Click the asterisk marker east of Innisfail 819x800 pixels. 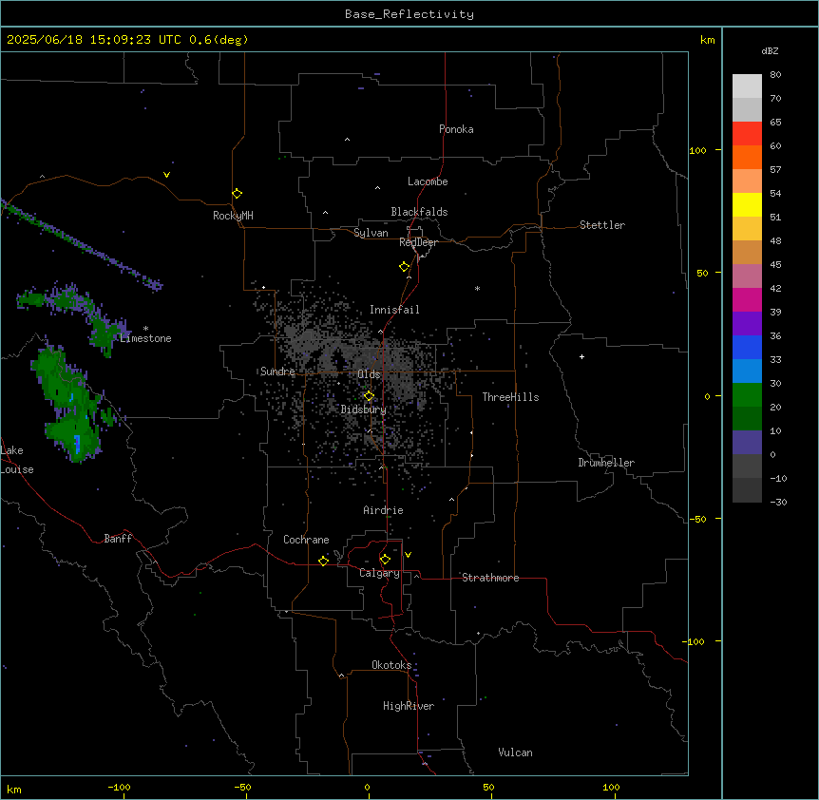pyautogui.click(x=477, y=288)
